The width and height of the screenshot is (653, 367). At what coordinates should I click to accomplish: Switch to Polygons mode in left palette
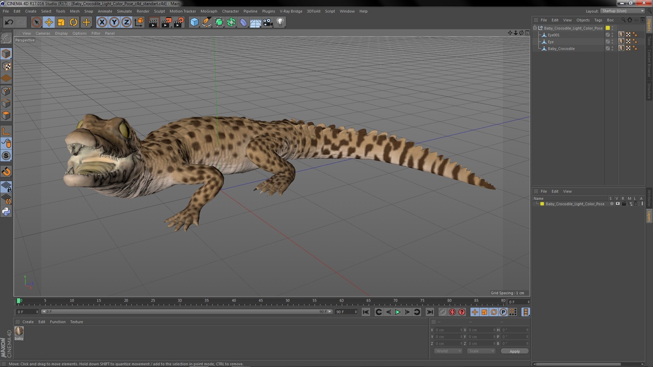point(6,116)
